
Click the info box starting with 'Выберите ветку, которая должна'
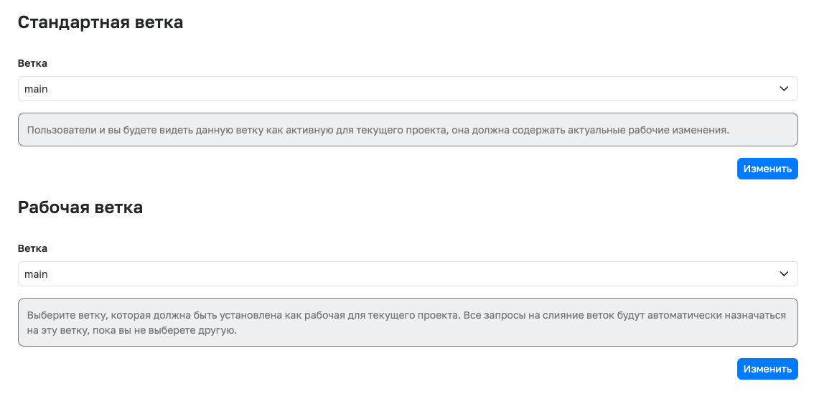(408, 322)
